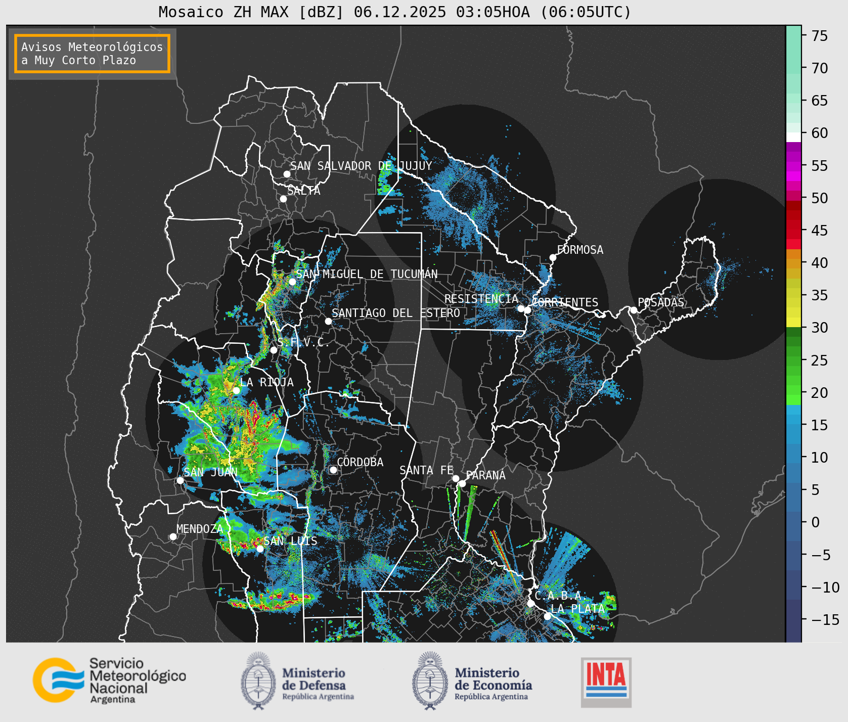The width and height of the screenshot is (848, 722).
Task: Select the Córdoba city marker dot
Action: (x=333, y=470)
